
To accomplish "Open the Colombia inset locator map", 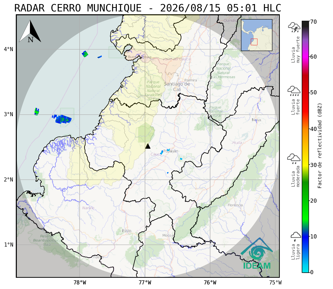I will pyautogui.click(x=257, y=35).
